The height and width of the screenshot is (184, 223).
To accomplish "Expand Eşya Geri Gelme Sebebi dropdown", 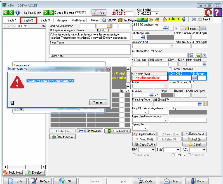I will 166,120.
